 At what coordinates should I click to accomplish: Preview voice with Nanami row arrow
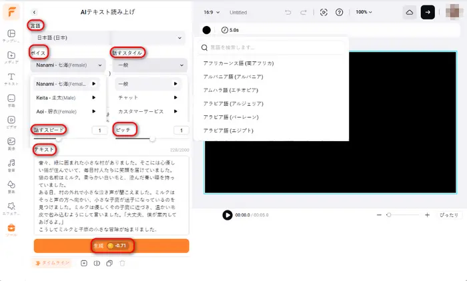pyautogui.click(x=94, y=84)
